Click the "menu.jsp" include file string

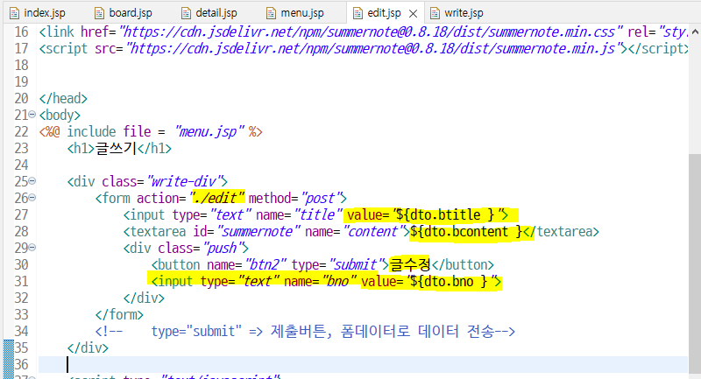[209, 131]
